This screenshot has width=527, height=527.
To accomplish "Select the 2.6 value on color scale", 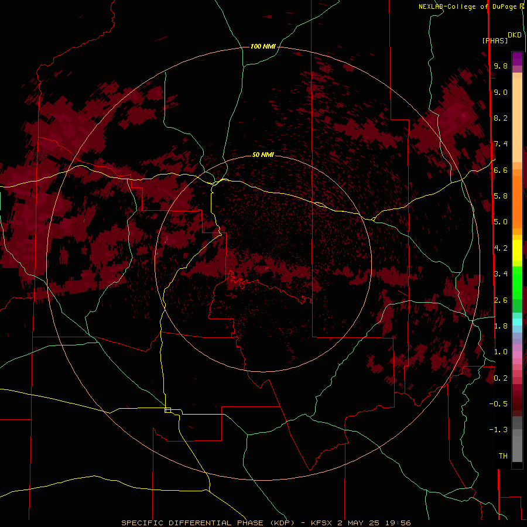I will 501,300.
